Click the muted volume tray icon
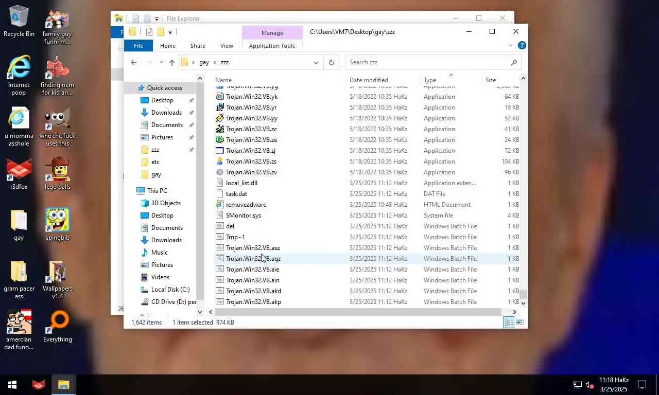The image size is (659, 395). pos(590,385)
